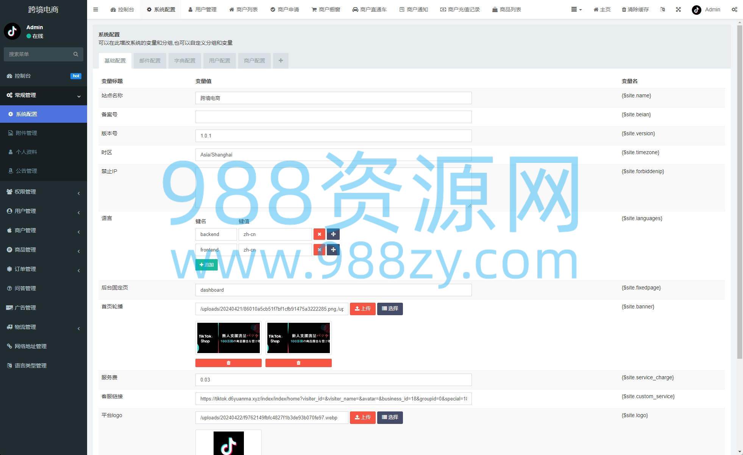The height and width of the screenshot is (455, 743).
Task: Click the 选择 button for 平台logo
Action: pyautogui.click(x=390, y=417)
